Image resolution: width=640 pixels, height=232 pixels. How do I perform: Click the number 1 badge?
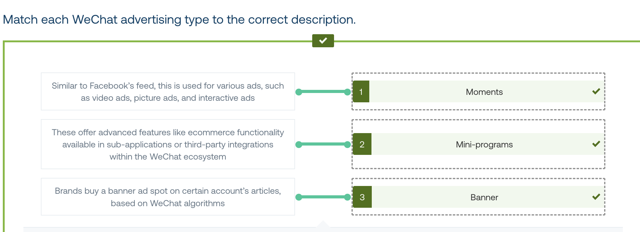(361, 91)
